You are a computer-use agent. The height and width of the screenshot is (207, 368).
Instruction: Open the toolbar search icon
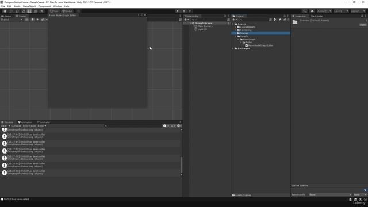click(304, 11)
